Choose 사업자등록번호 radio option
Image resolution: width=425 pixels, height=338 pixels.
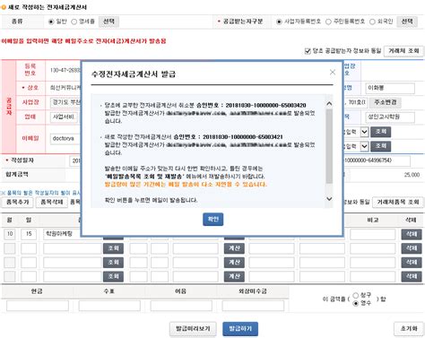[x=279, y=22]
